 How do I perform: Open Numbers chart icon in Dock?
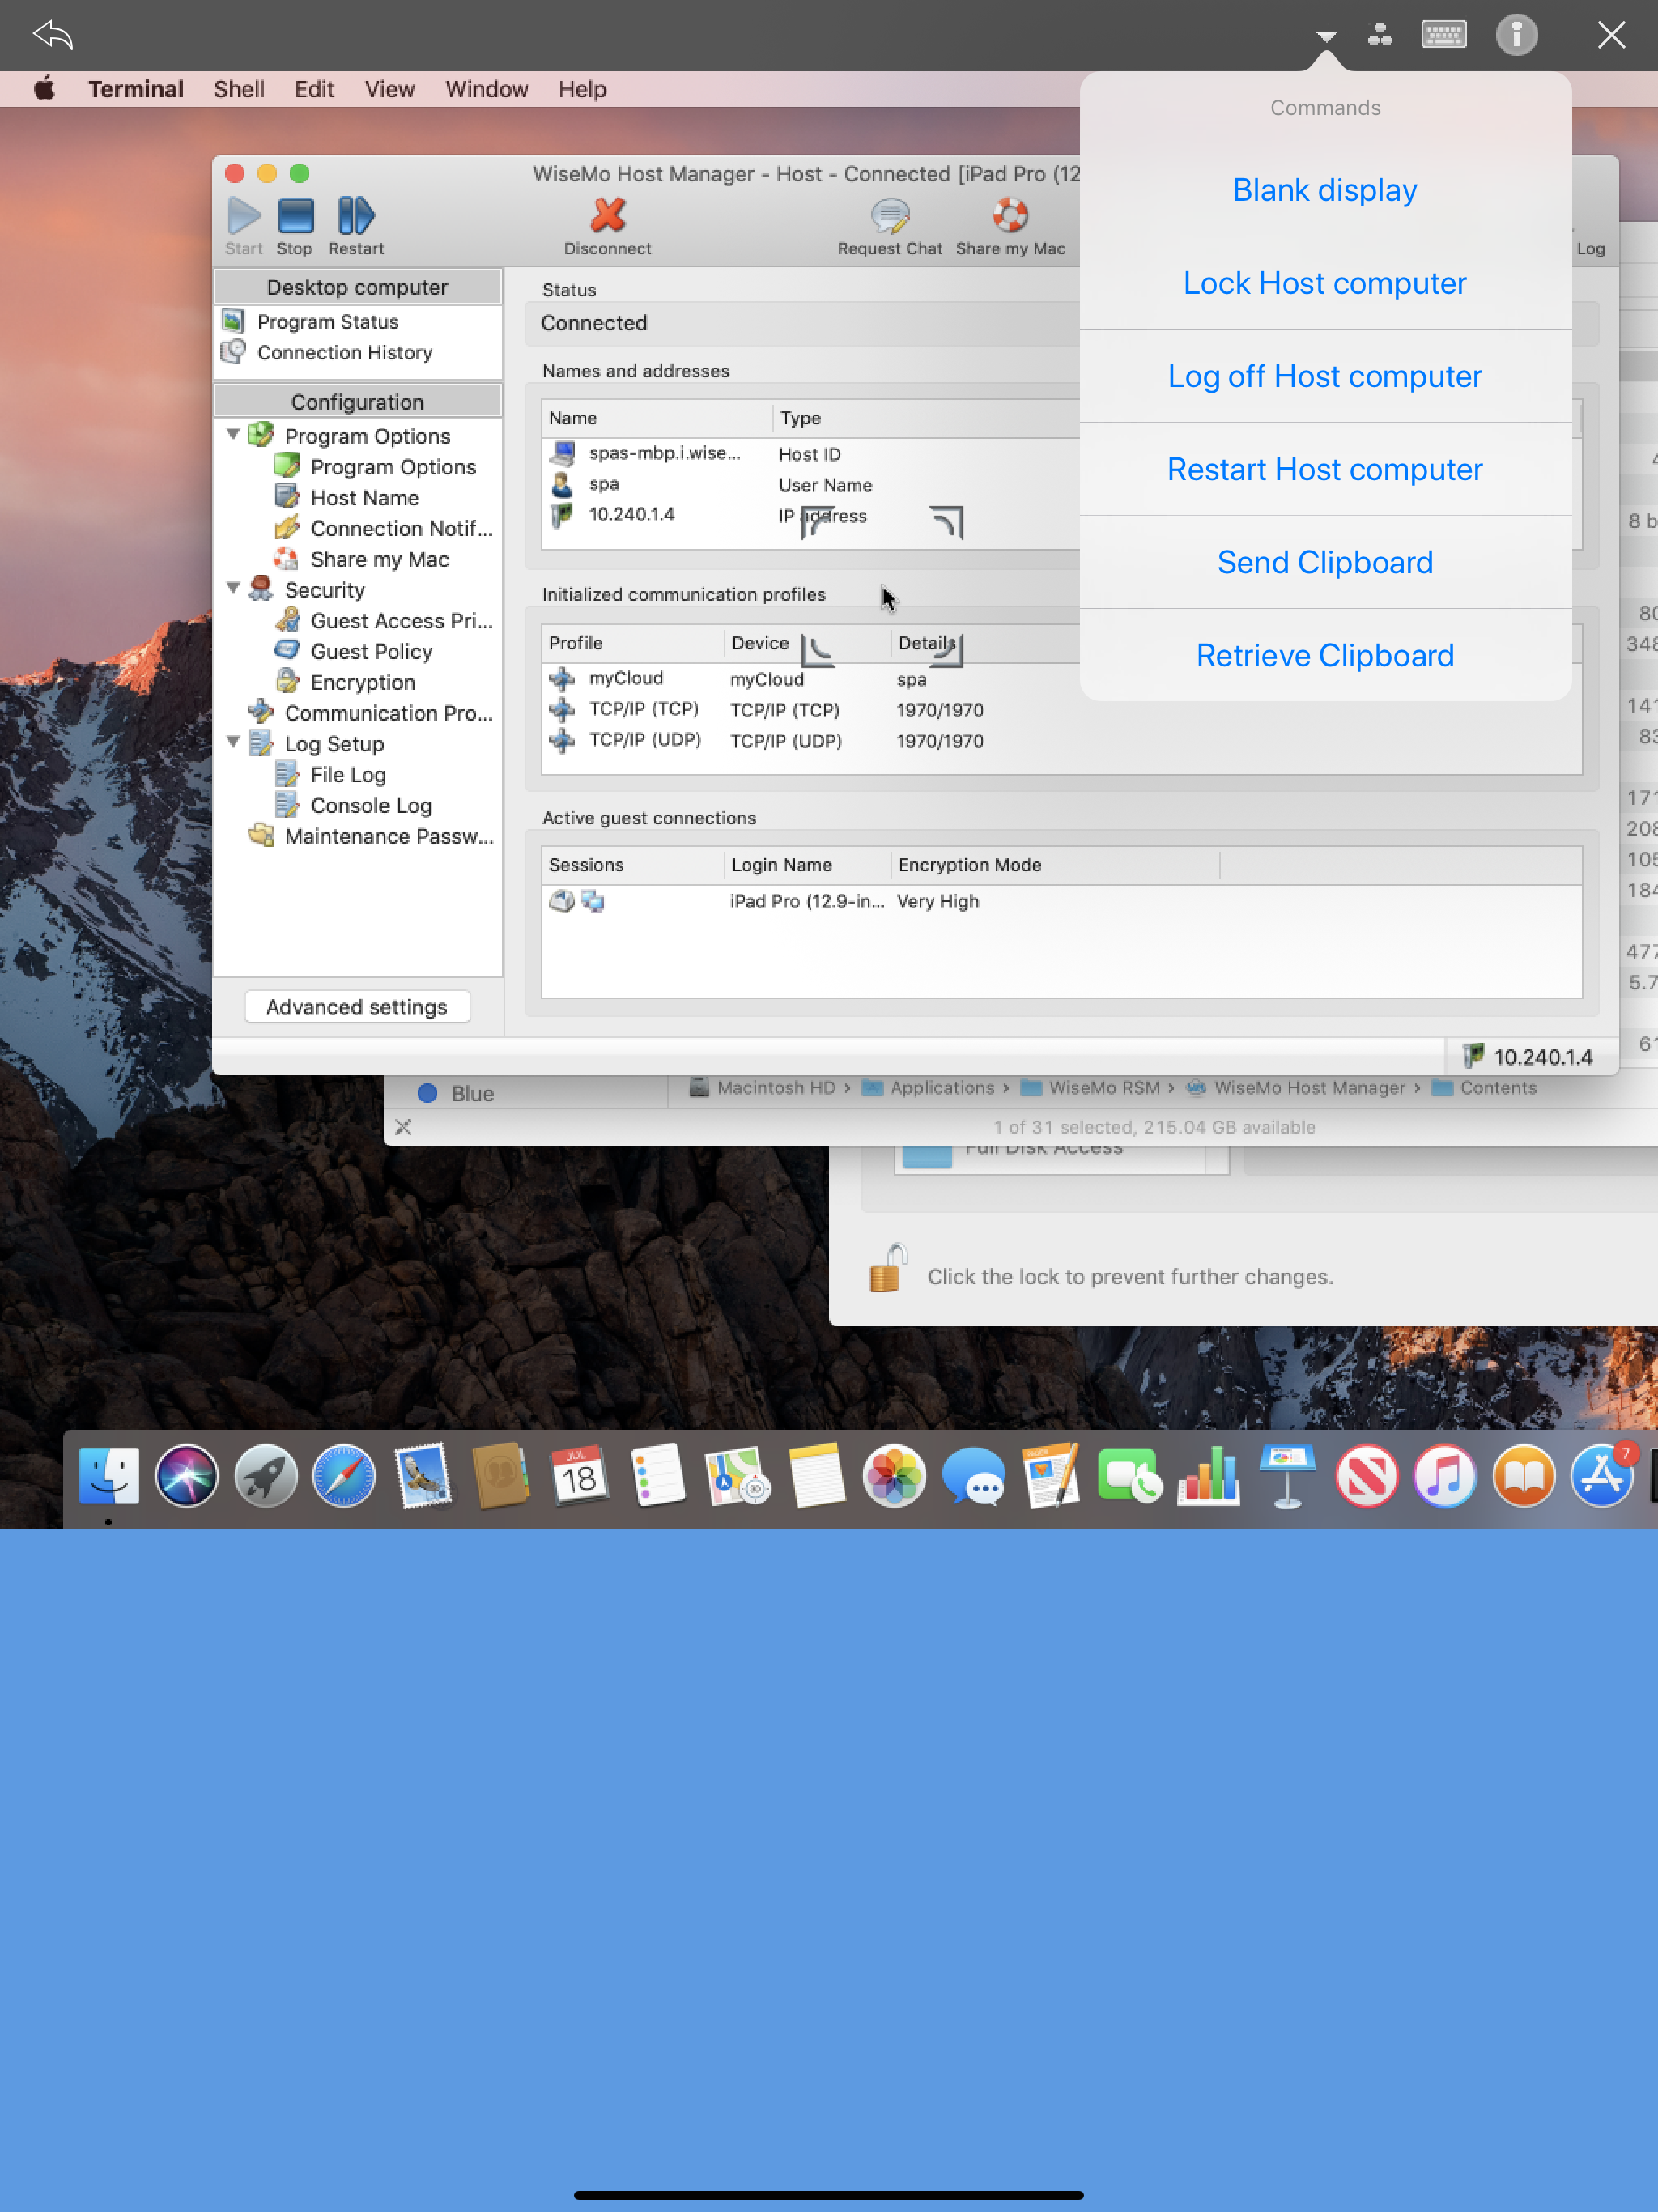pos(1208,1475)
